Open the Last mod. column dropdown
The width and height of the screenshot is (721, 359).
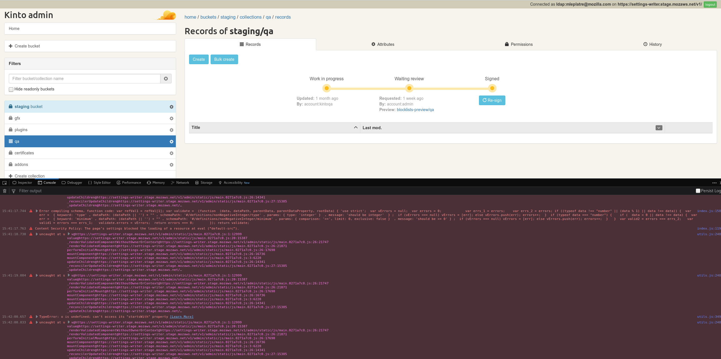[659, 127]
